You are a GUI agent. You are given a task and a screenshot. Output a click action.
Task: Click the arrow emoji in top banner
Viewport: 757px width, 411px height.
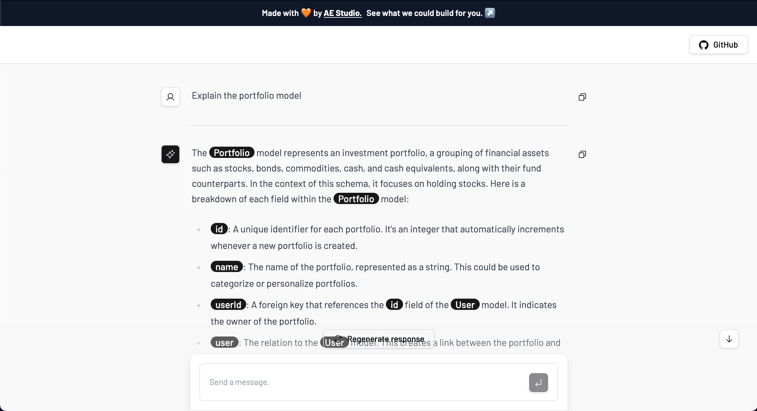point(490,13)
